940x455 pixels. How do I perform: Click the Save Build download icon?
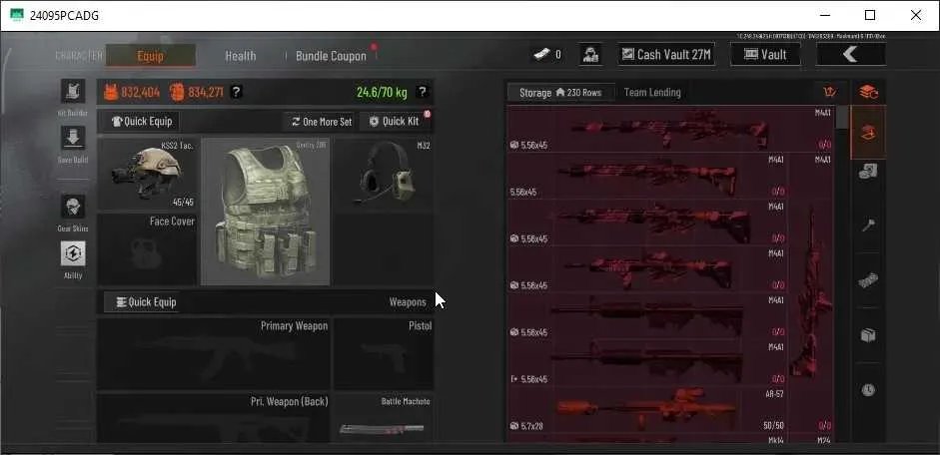73,139
